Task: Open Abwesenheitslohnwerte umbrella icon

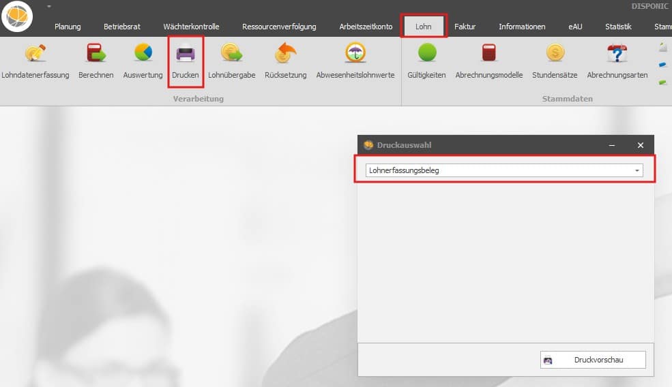Action: pos(355,54)
